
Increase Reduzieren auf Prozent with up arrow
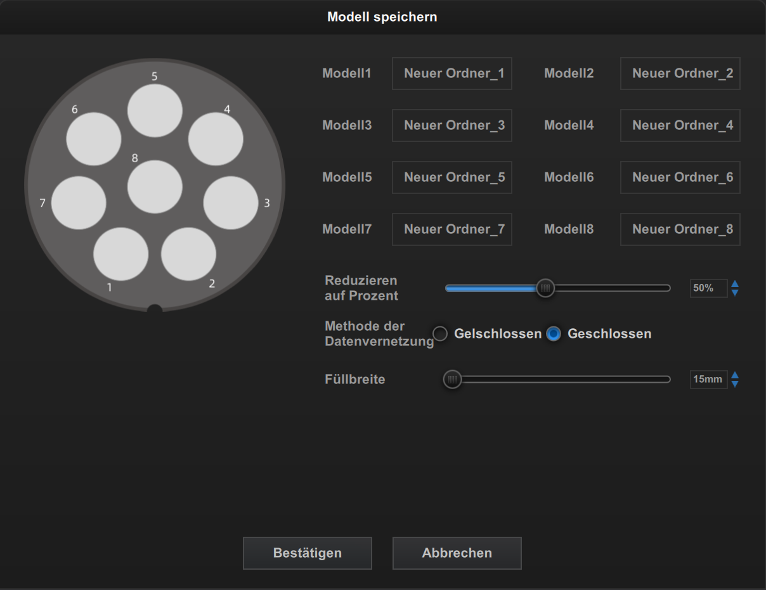(x=735, y=284)
